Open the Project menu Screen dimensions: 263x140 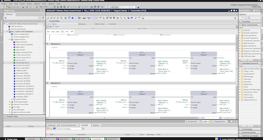pyautogui.click(x=4, y=4)
